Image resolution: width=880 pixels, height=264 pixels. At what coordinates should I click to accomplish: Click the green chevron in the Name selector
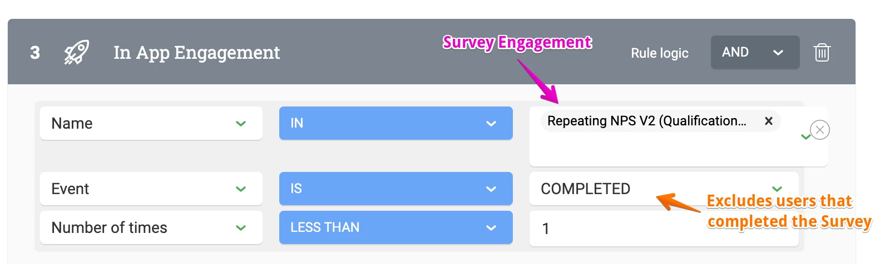pos(241,124)
